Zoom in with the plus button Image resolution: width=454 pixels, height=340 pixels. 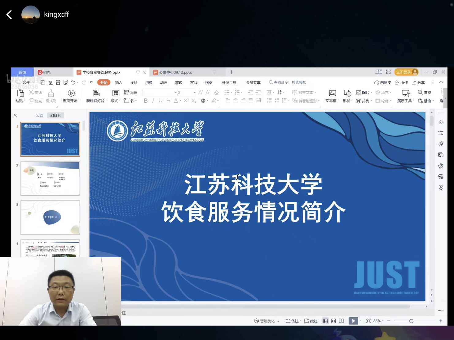pyautogui.click(x=441, y=321)
